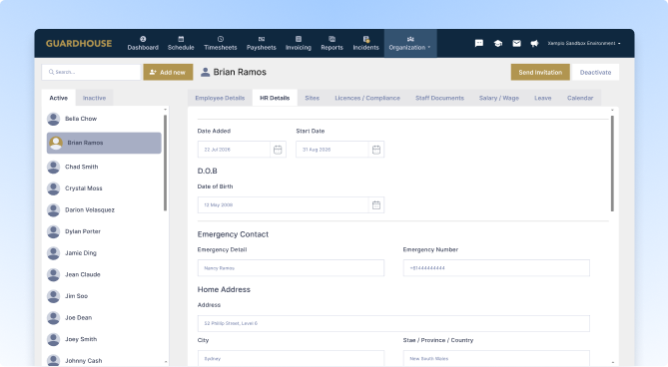This screenshot has height=367, width=668.
Task: Open the Date Added calendar picker
Action: [x=278, y=150]
